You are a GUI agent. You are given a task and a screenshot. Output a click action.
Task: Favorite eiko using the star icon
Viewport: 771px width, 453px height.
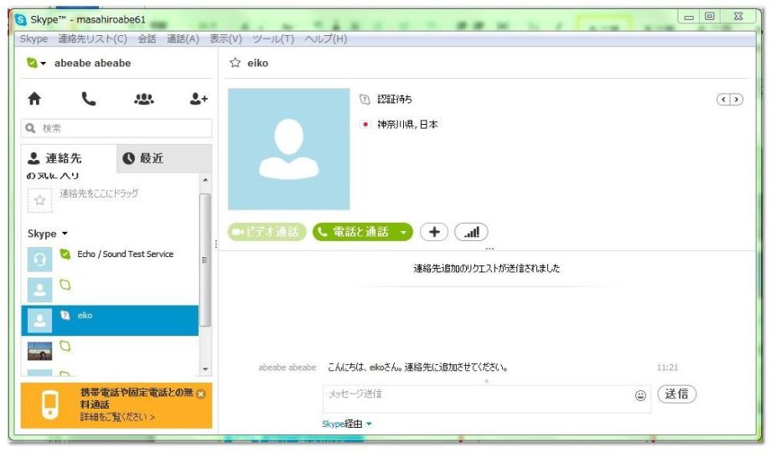coord(235,63)
